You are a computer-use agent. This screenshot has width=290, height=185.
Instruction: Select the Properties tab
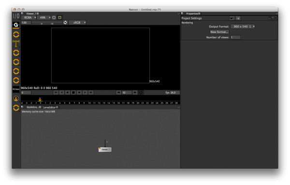192,14
